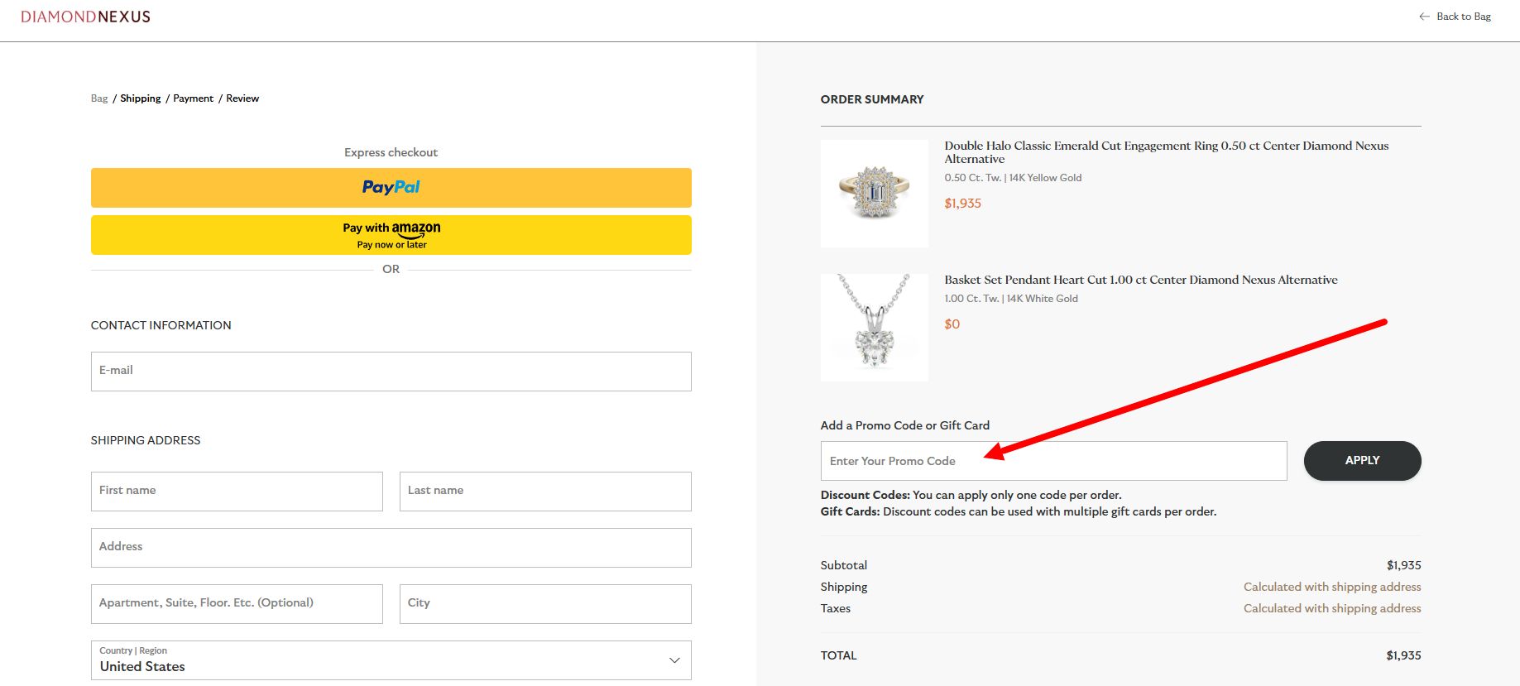The width and height of the screenshot is (1520, 686).
Task: Select the Shipping breadcrumb step
Action: [x=140, y=98]
